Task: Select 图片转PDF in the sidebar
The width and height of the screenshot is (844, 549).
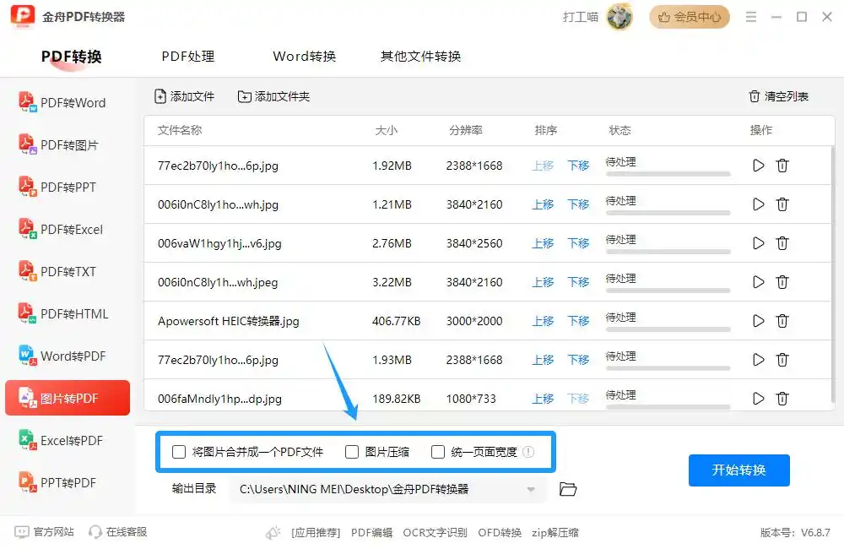Action: click(68, 398)
